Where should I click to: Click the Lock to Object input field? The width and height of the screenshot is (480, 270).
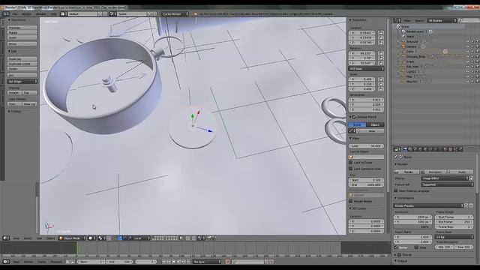coord(366,157)
